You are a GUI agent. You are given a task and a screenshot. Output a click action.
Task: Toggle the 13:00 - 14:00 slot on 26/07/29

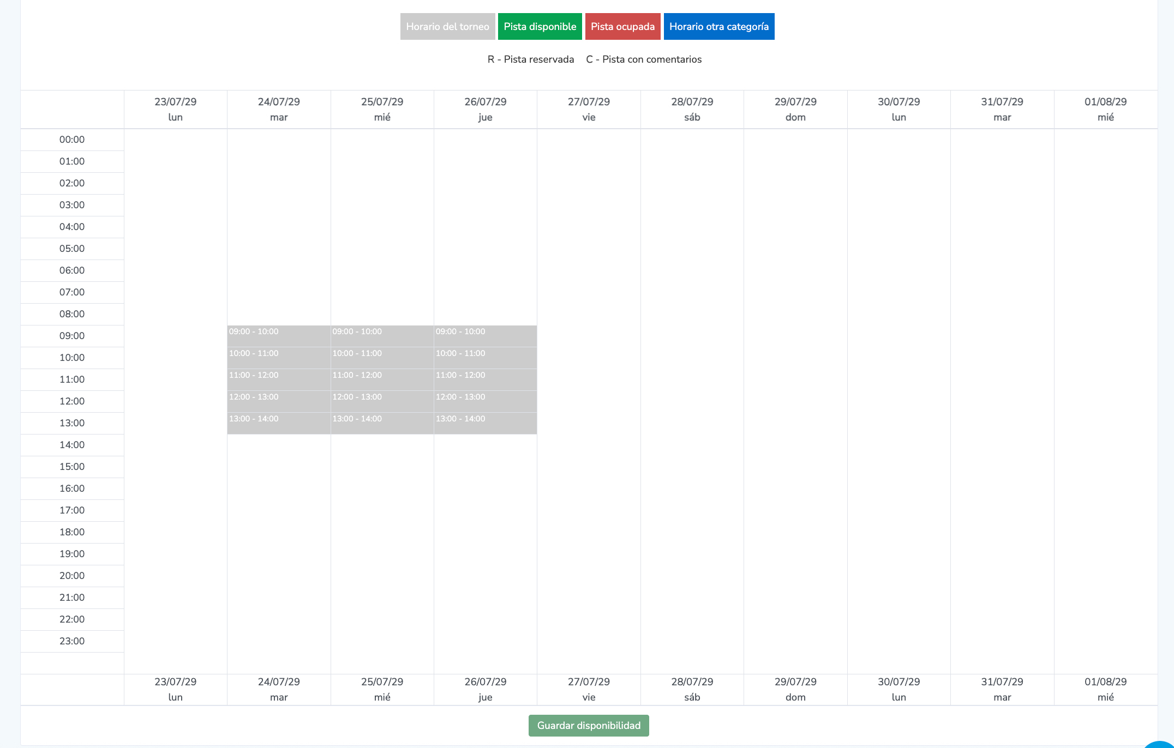(x=485, y=424)
